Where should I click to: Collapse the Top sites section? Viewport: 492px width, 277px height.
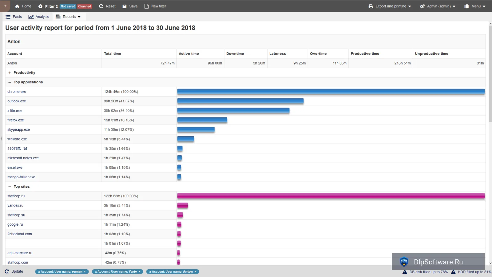pos(19,187)
